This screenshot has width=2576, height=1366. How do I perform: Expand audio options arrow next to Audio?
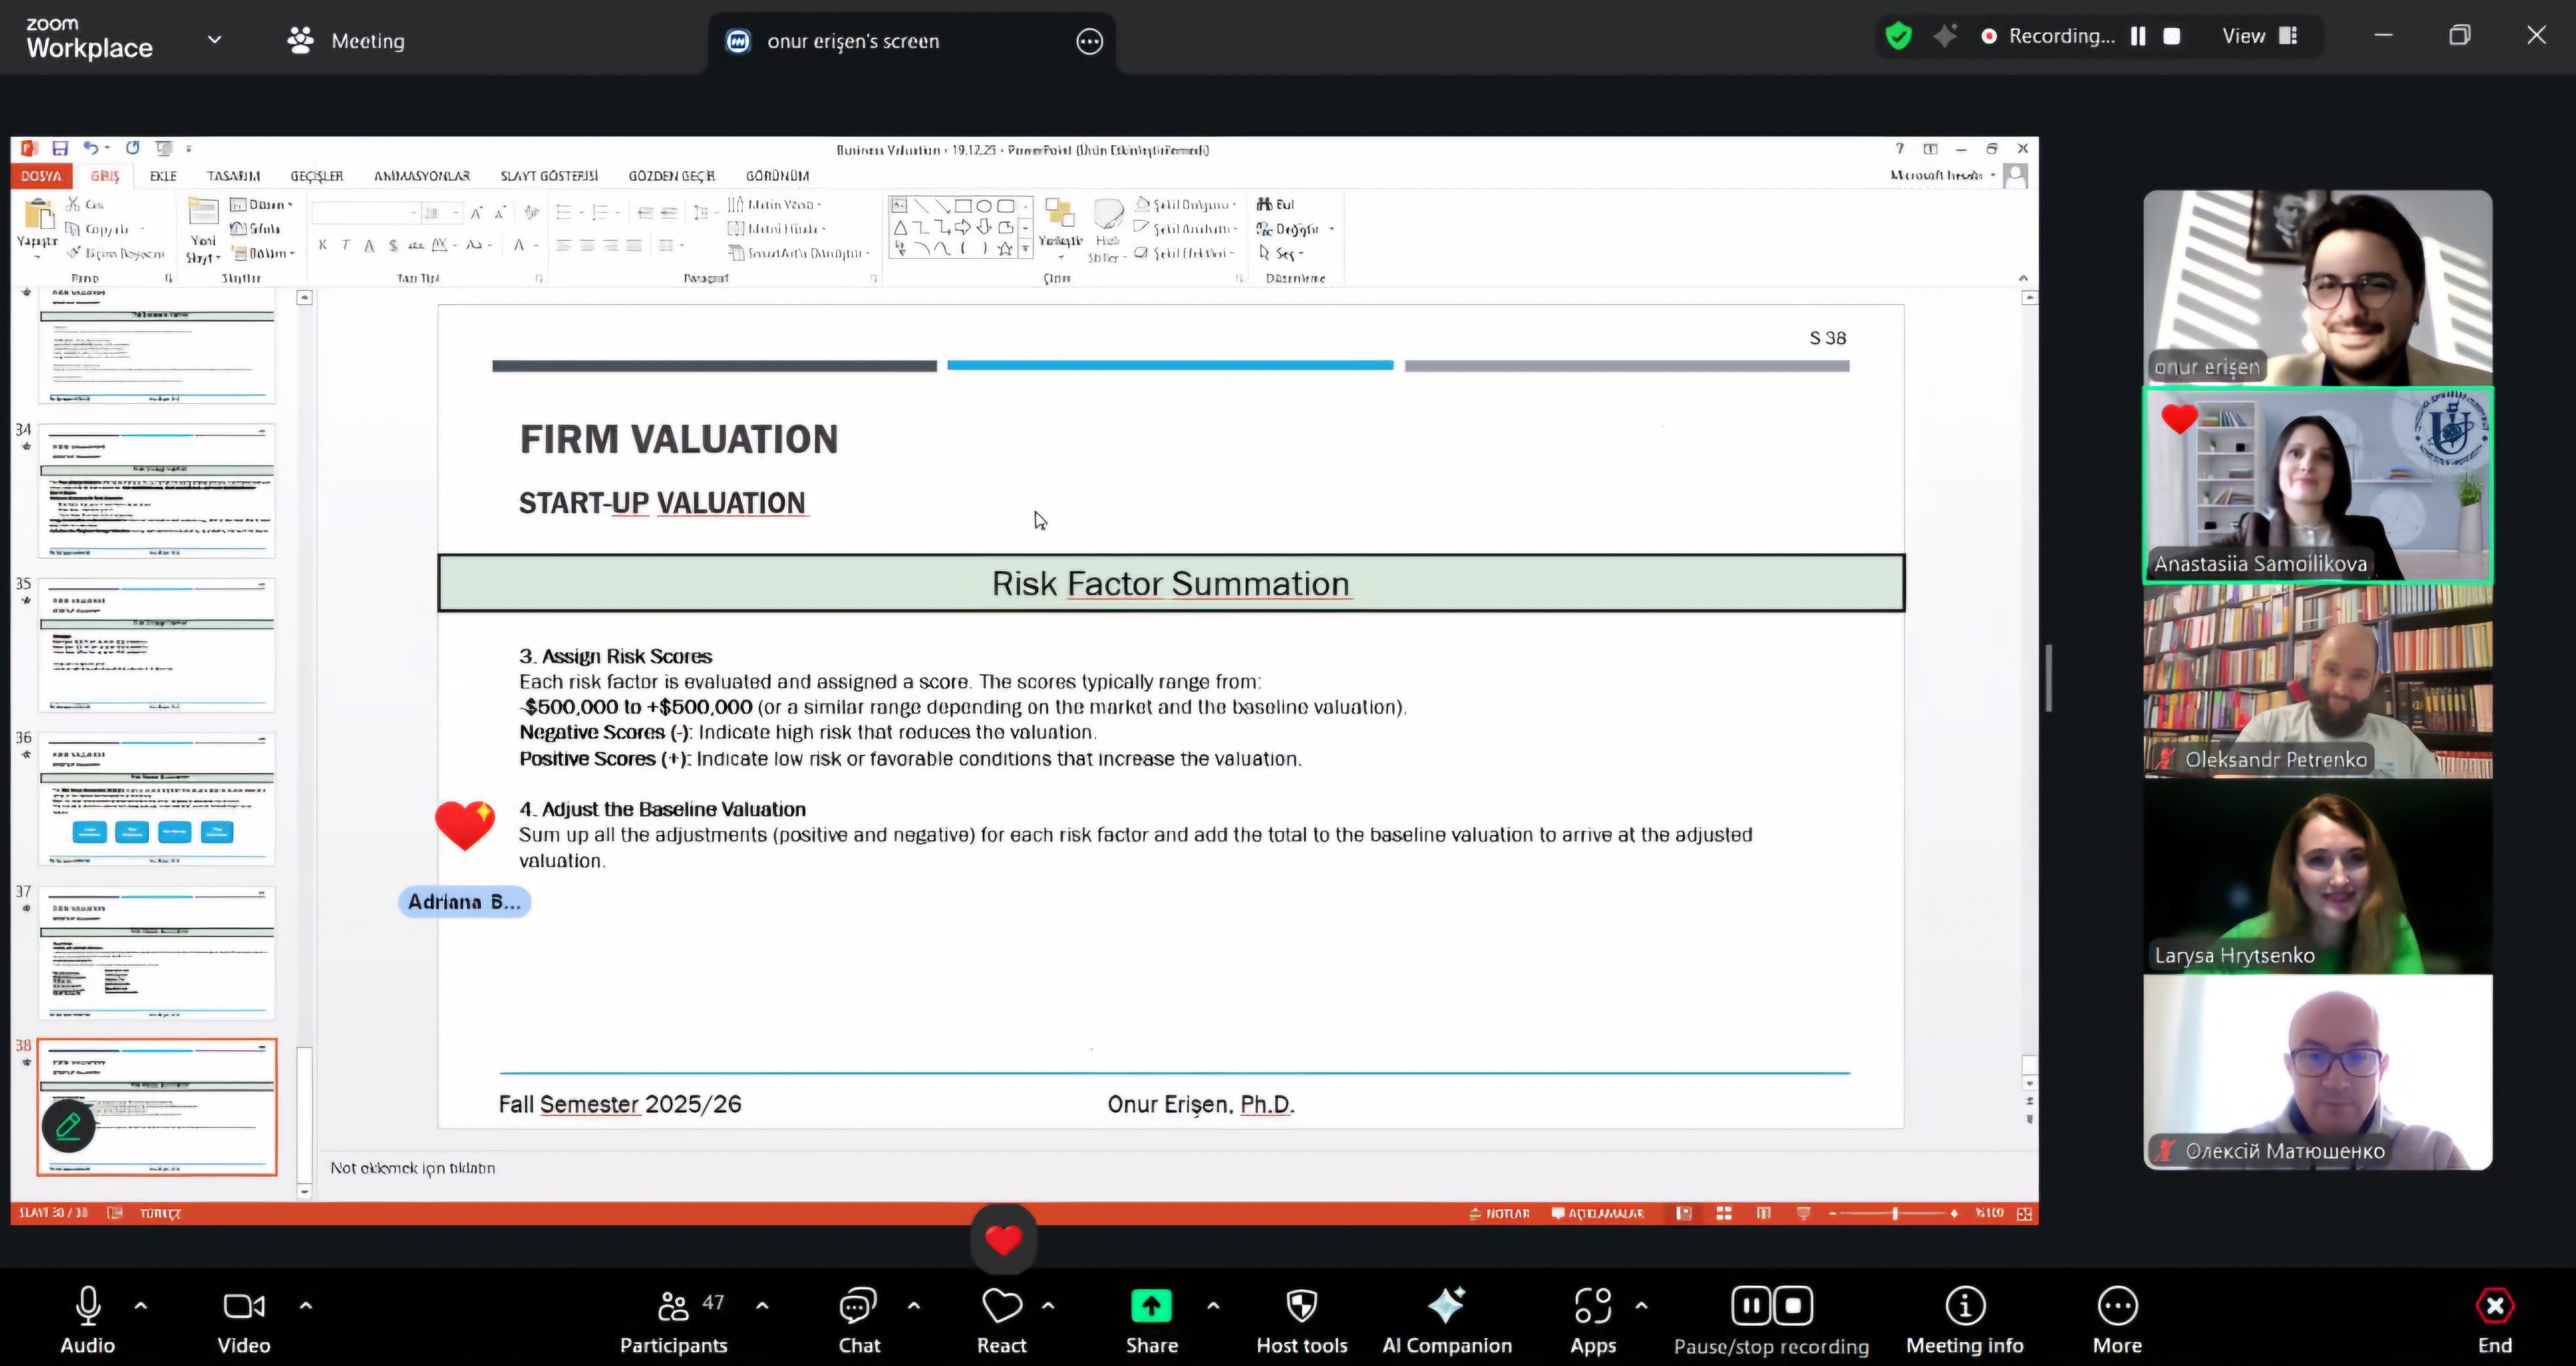(x=141, y=1305)
